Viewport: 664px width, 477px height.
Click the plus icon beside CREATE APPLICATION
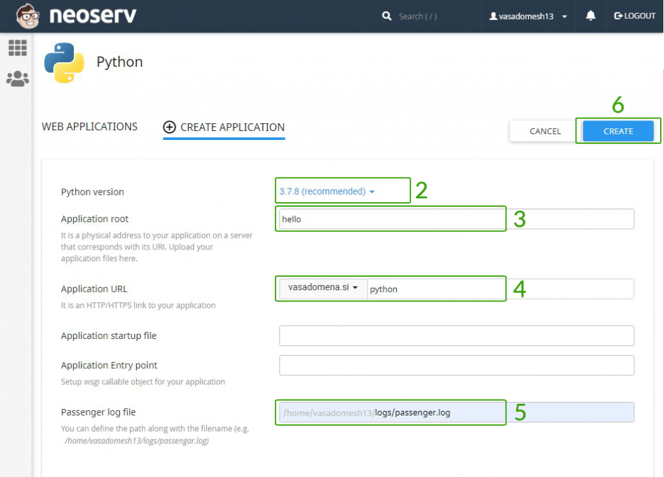pyautogui.click(x=170, y=126)
